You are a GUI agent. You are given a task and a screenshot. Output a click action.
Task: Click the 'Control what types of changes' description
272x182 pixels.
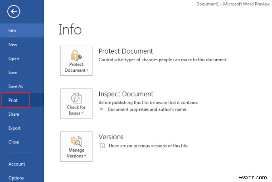163,60
